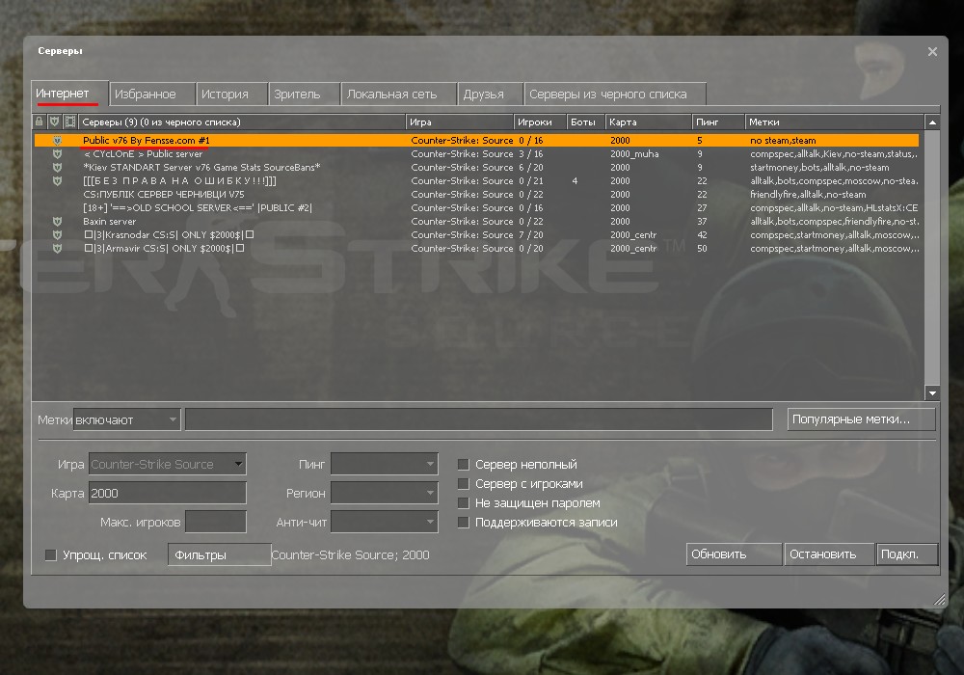Select the < CYcLOnE > Public server row
The height and width of the screenshot is (675, 964).
(x=476, y=153)
